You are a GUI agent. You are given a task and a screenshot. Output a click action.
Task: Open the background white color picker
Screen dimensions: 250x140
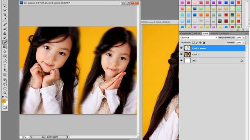pos(6,103)
